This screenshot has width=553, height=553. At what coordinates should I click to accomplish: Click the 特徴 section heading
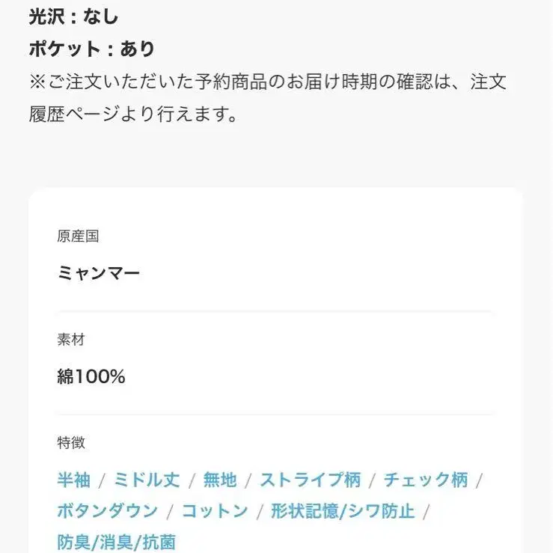pyautogui.click(x=71, y=442)
